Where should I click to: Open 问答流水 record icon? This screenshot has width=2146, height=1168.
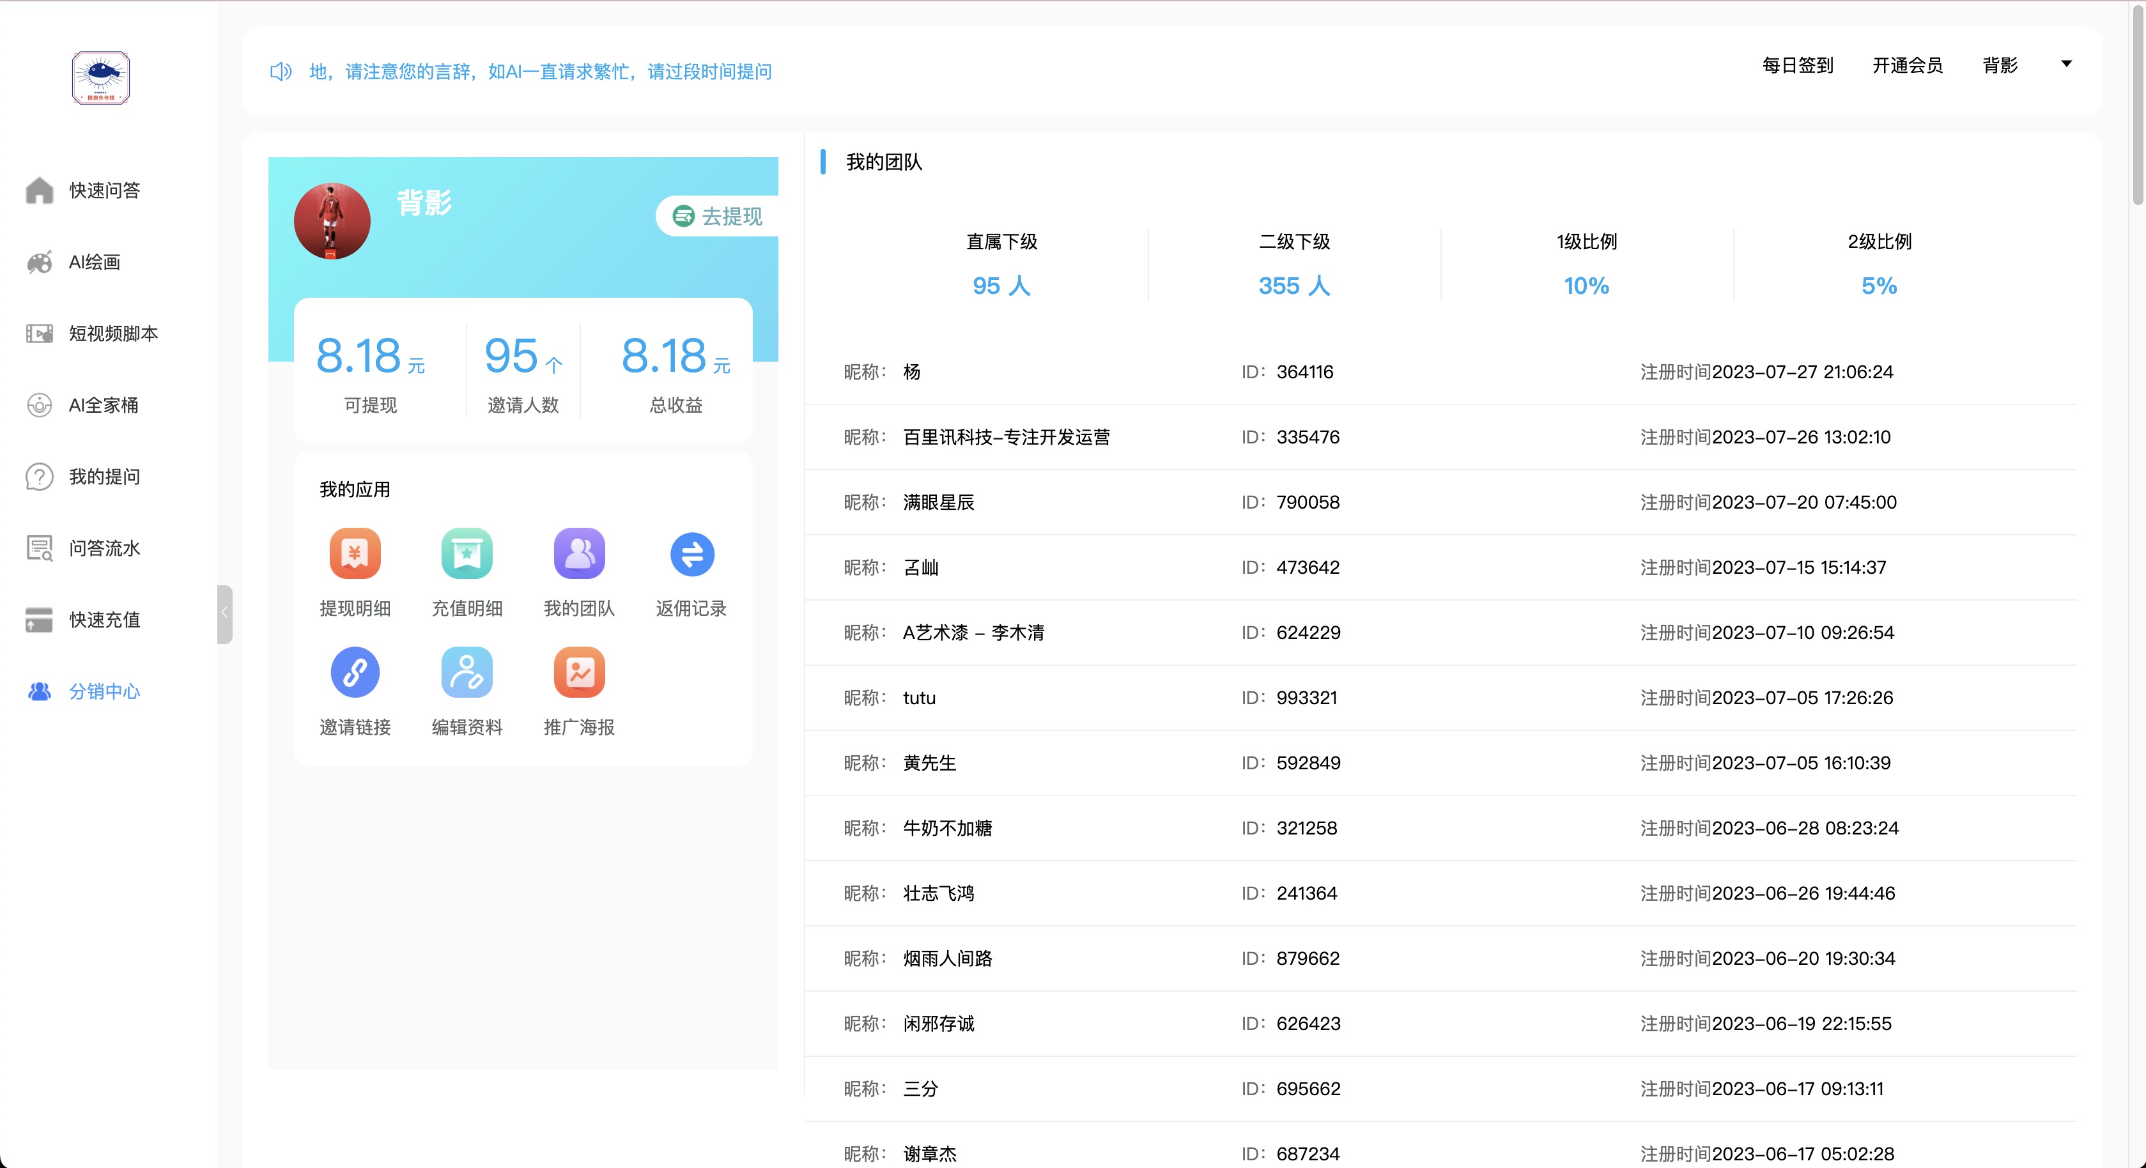tap(39, 548)
